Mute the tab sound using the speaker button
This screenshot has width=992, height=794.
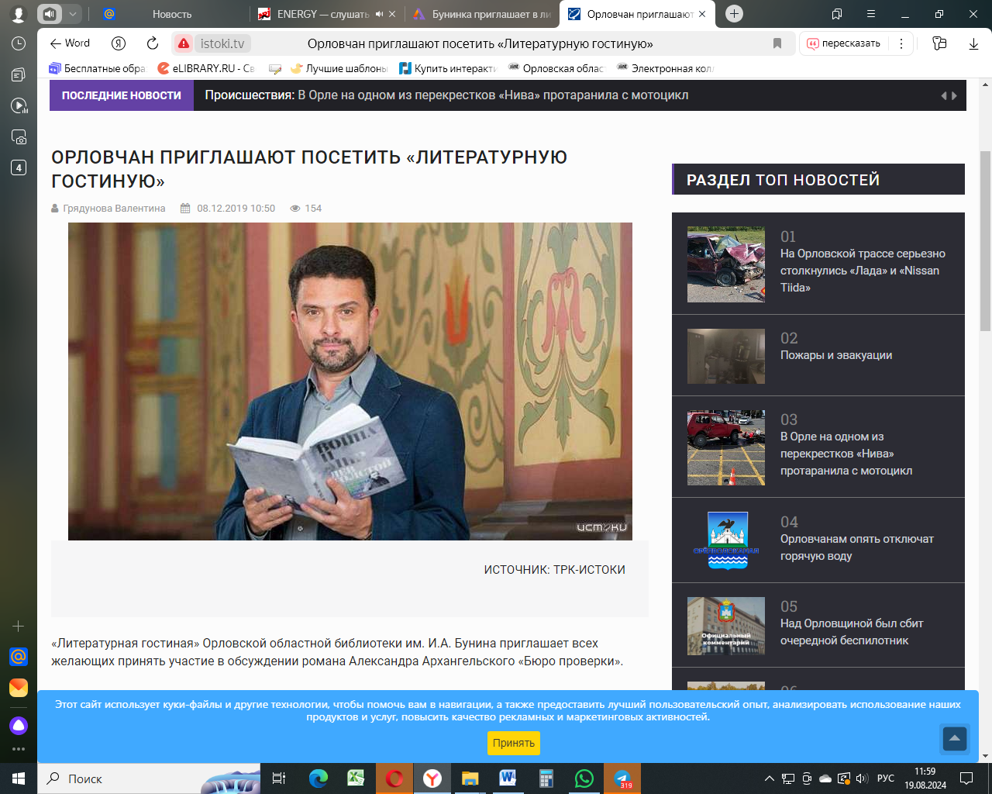tap(50, 14)
